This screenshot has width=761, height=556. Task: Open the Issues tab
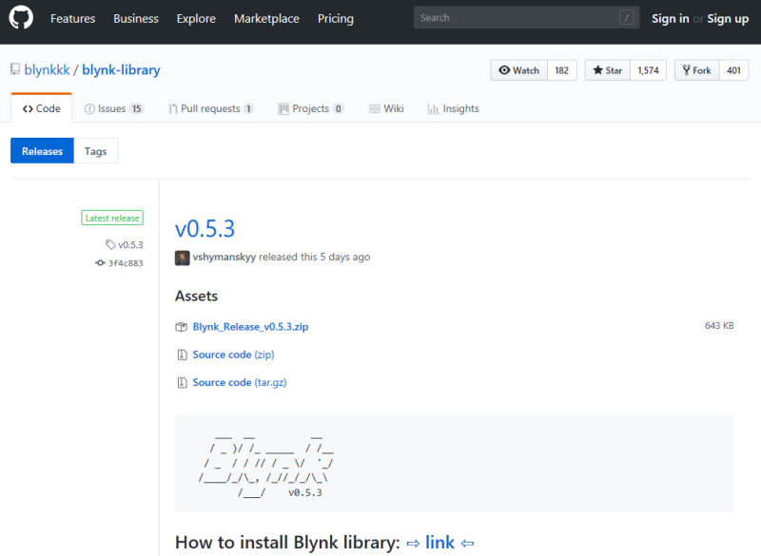[113, 108]
